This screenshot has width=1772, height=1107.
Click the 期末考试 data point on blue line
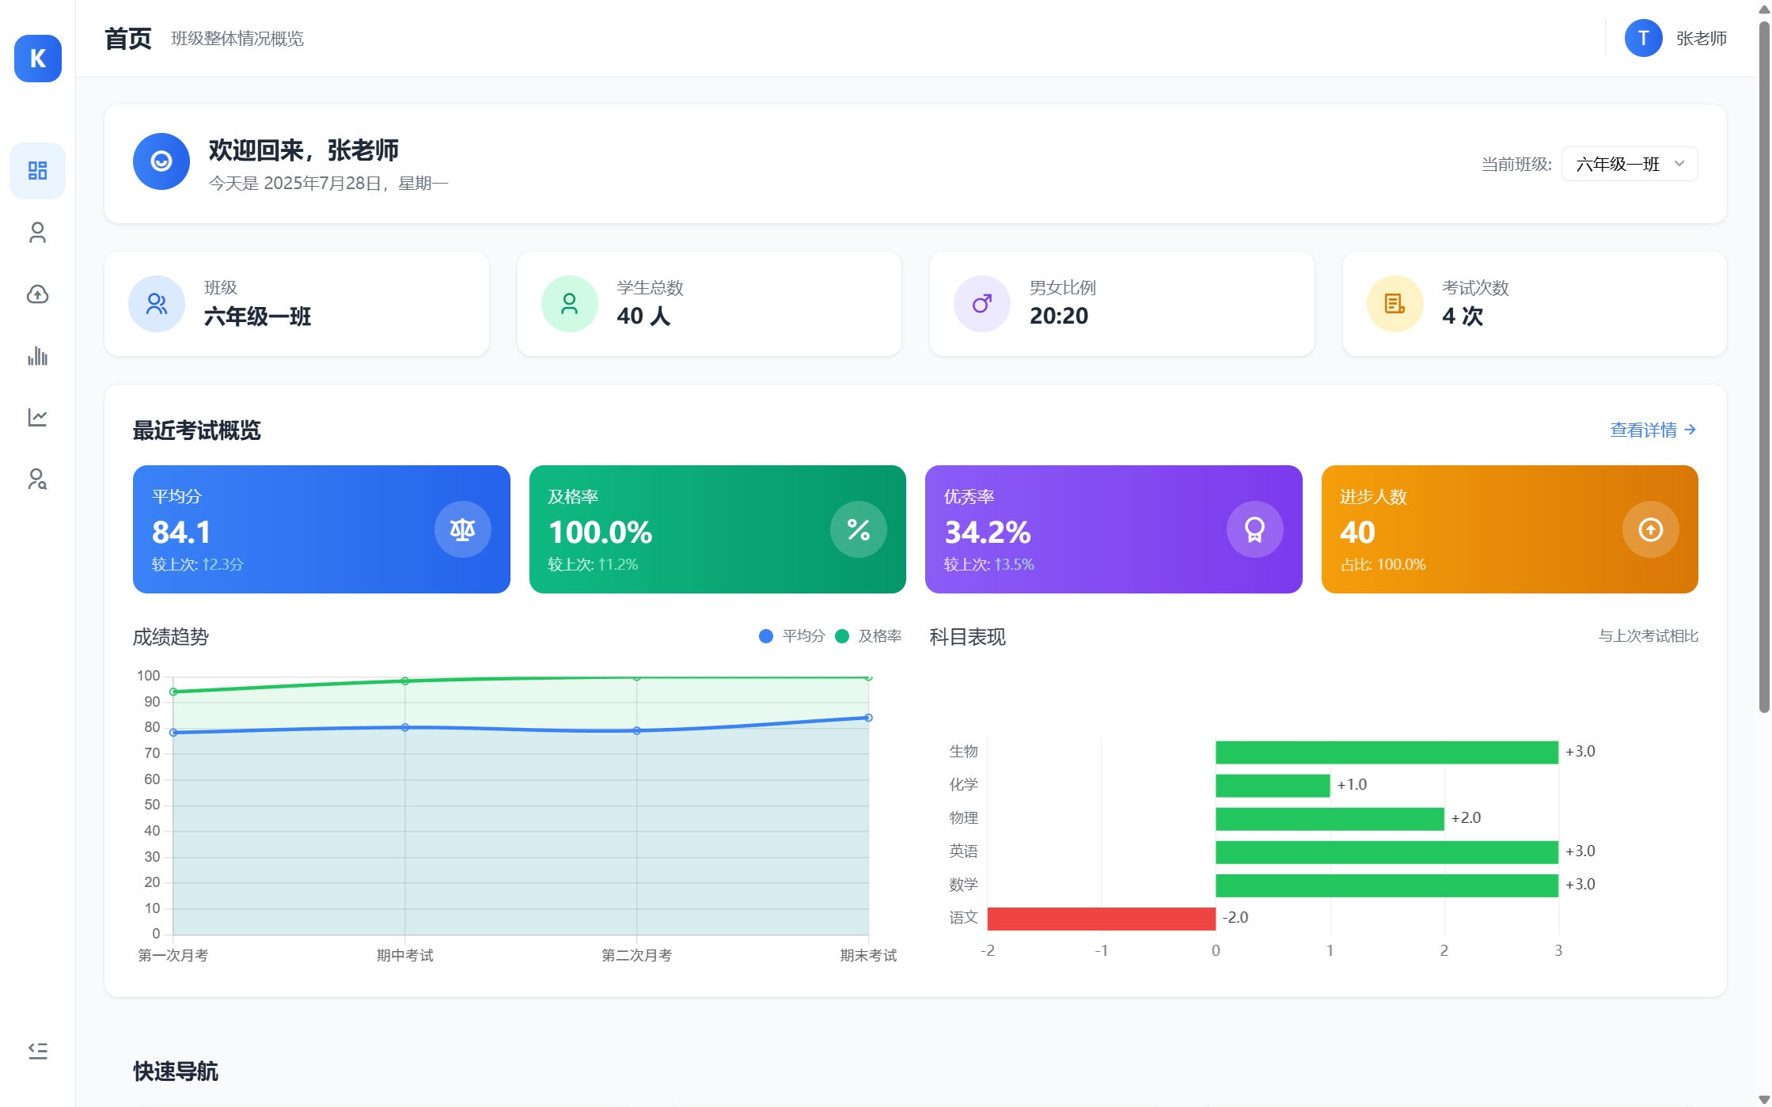[868, 718]
